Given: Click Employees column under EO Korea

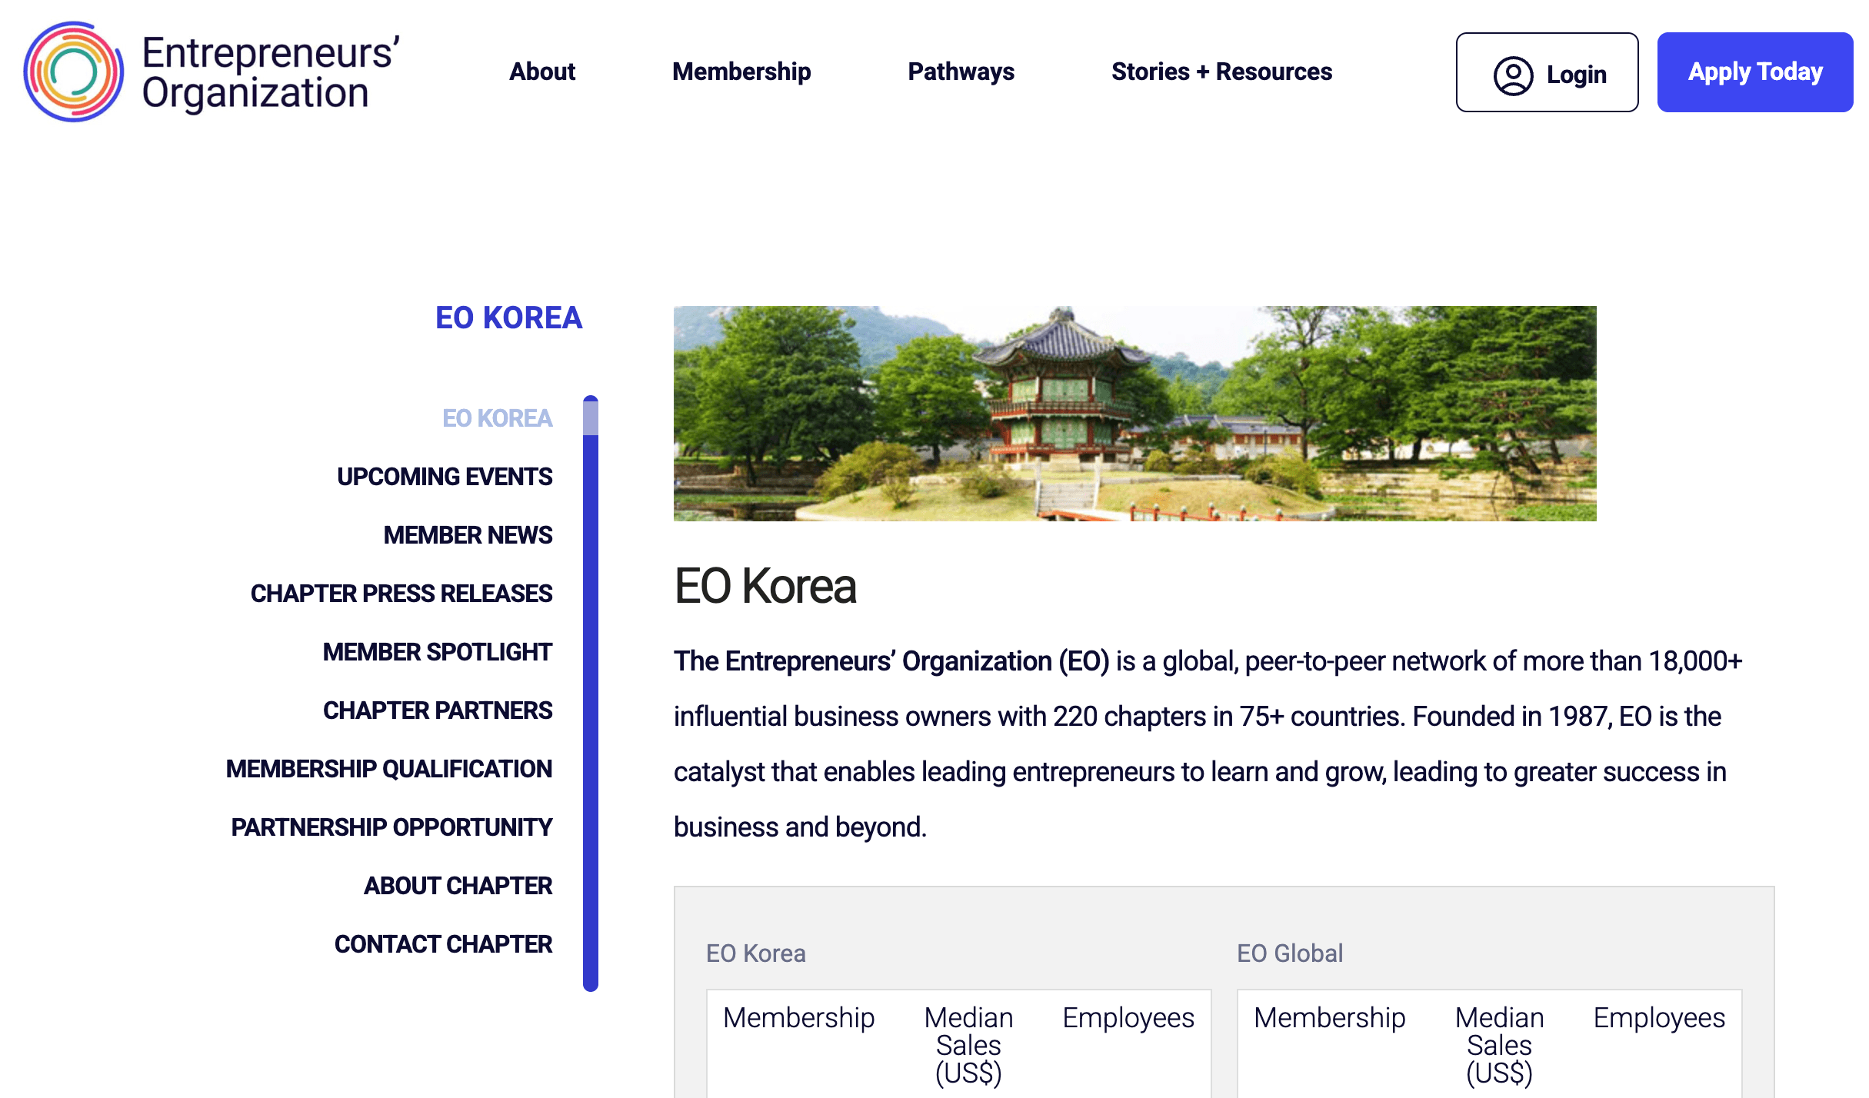Looking at the screenshot, I should point(1128,1018).
